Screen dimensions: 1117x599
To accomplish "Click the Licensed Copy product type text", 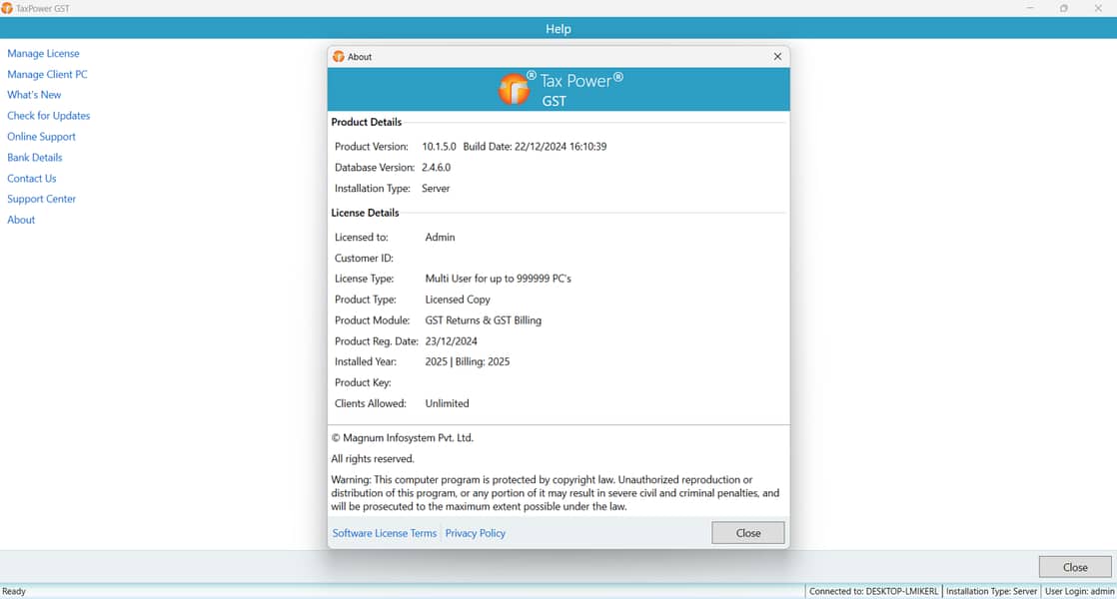I will pos(458,299).
